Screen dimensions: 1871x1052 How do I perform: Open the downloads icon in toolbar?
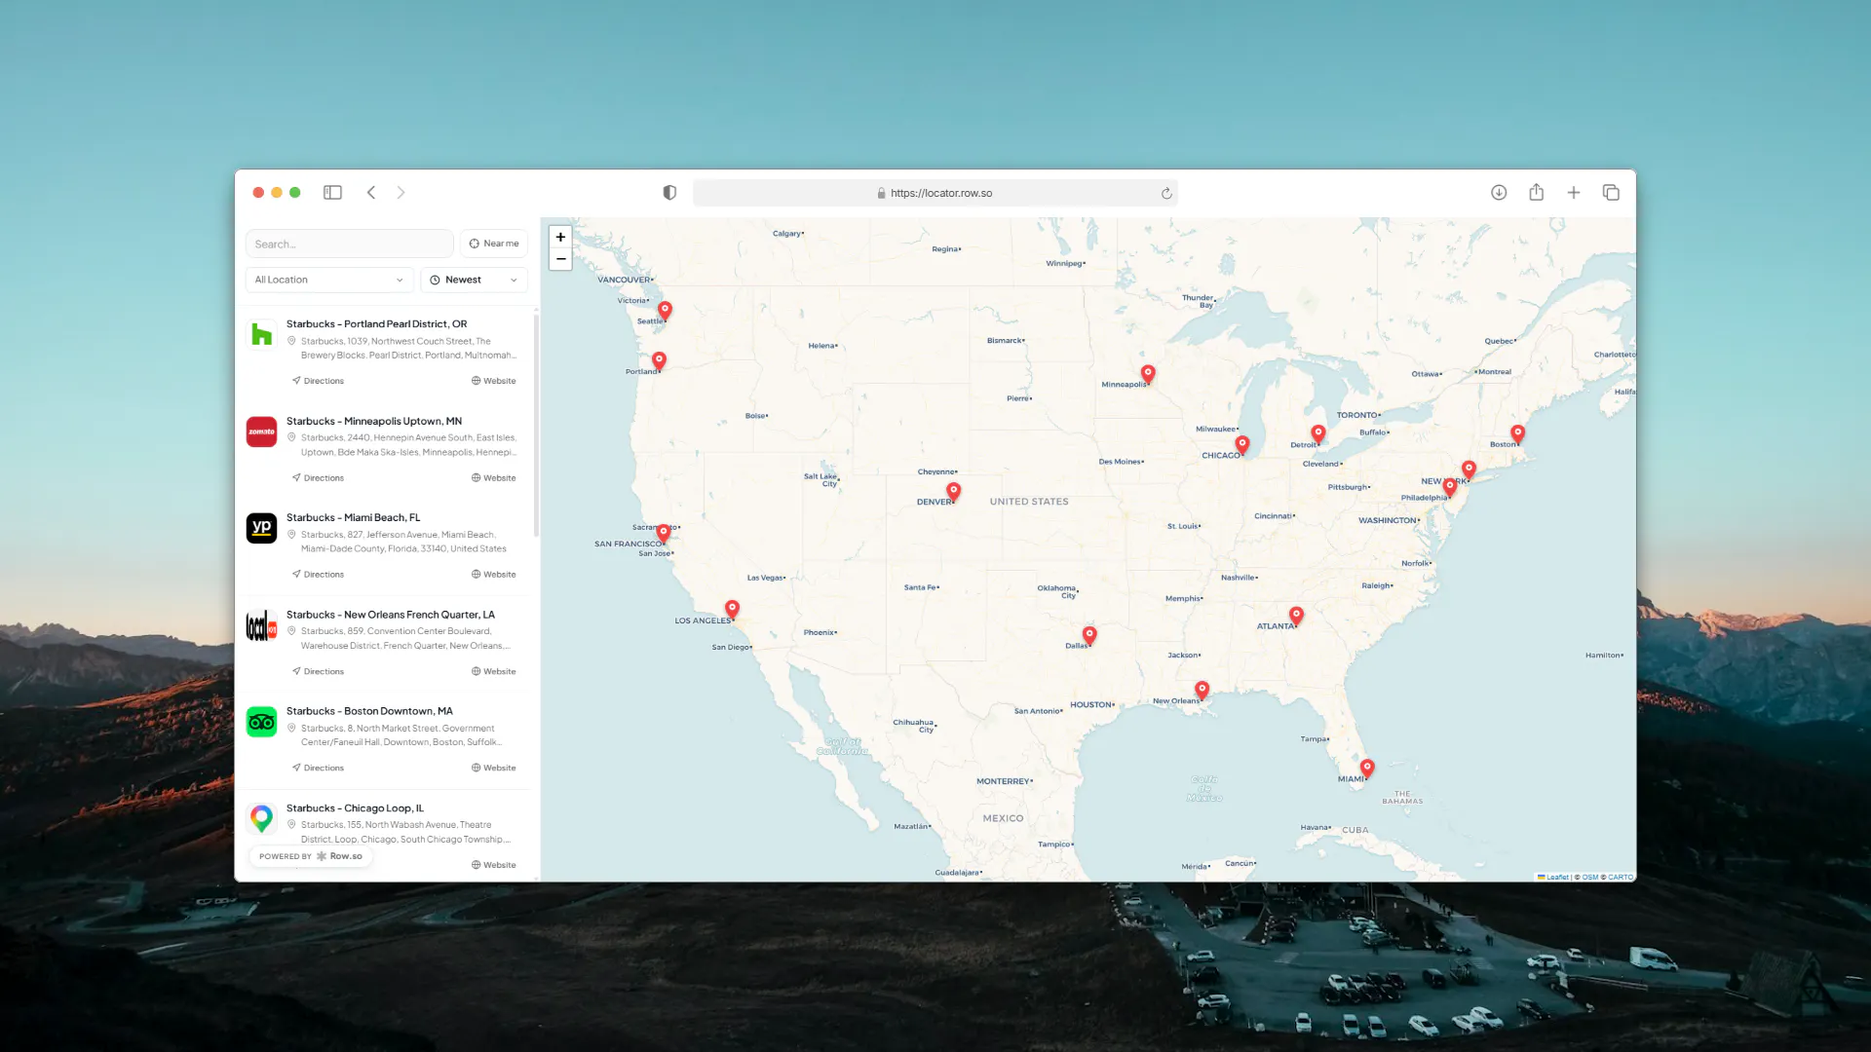[x=1499, y=193]
